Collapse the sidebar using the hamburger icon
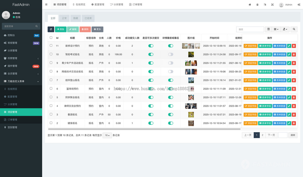This screenshot has height=177, width=303. [46, 4]
